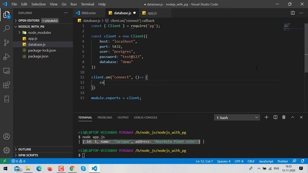Change language mode JavaScript
308x173 pixels.
266,161
